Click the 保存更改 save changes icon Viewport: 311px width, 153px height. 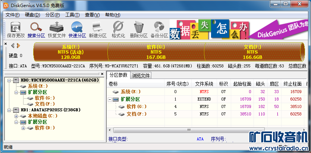pos(16,27)
